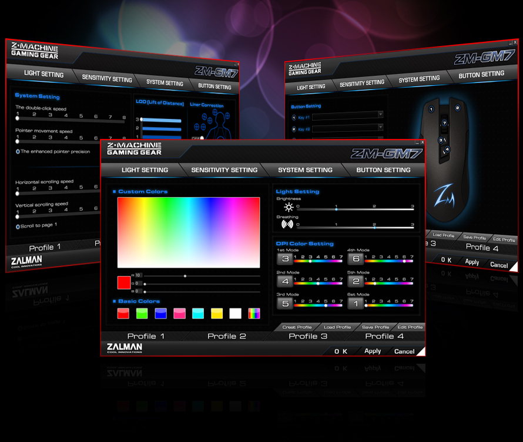Enable the Scroll to page 1 option
The width and height of the screenshot is (523, 442).
point(18,225)
